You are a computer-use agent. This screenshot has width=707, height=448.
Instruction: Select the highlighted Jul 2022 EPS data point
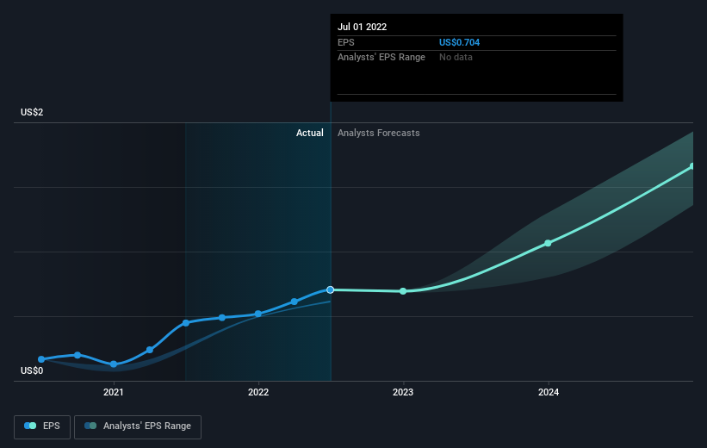[331, 289]
